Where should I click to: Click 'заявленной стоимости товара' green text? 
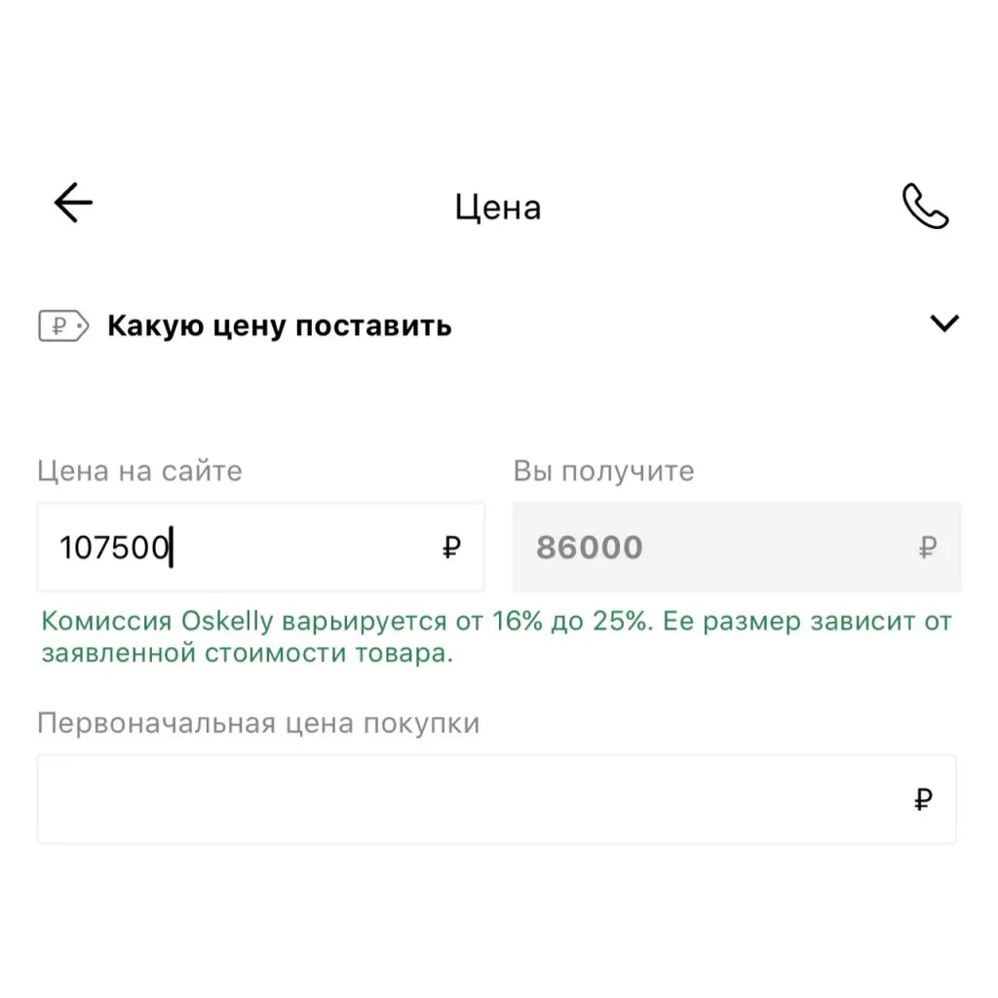tap(247, 653)
